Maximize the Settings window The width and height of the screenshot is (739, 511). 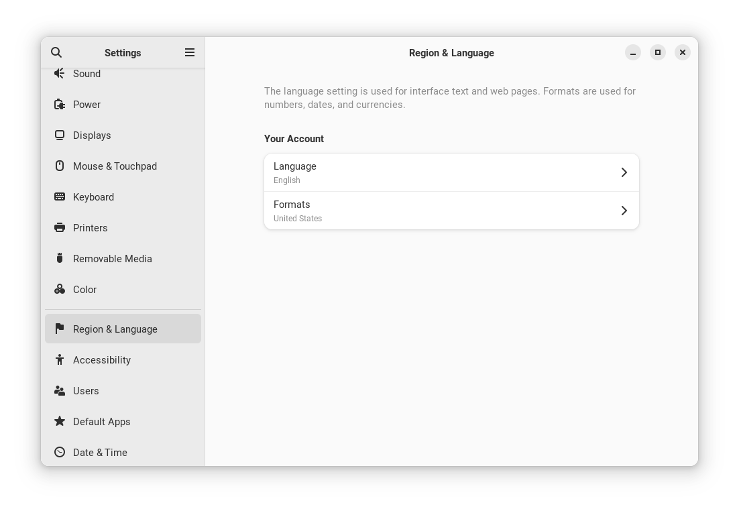658,52
